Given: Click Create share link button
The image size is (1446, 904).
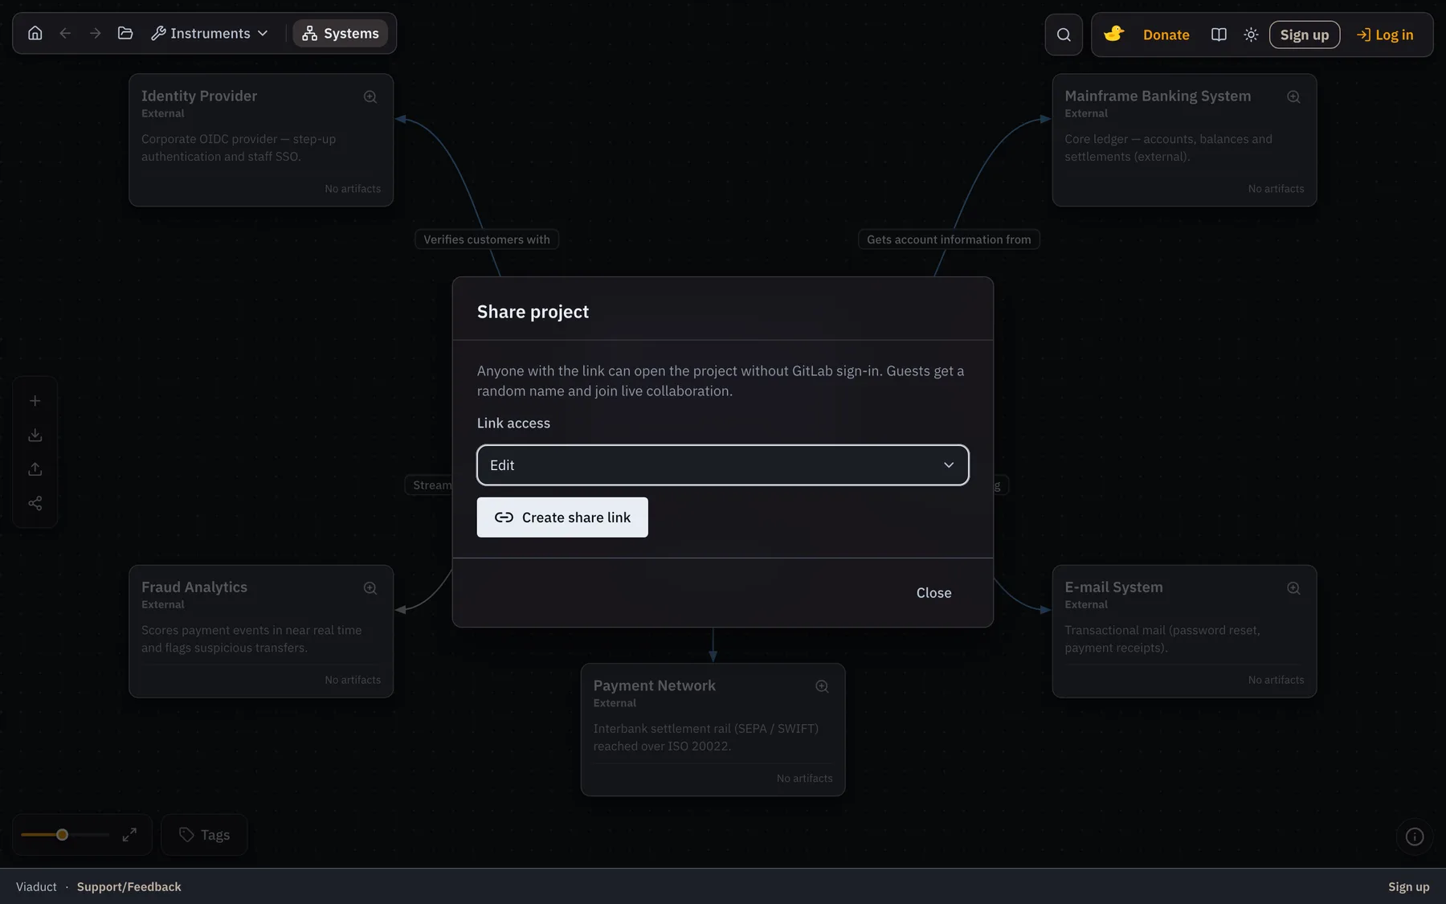Looking at the screenshot, I should tap(562, 517).
